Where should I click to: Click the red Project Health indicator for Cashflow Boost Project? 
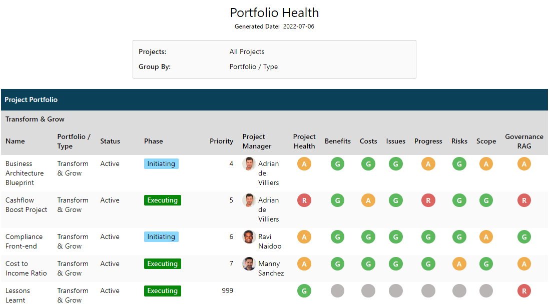point(304,200)
